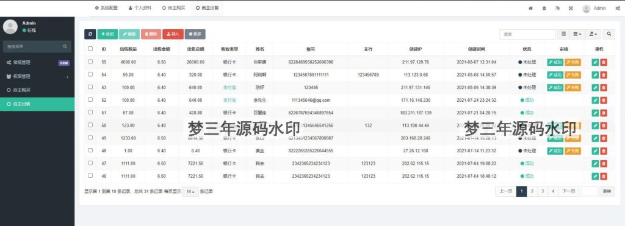
Task: Check the checkbox for row ID 55
Action: click(x=90, y=62)
